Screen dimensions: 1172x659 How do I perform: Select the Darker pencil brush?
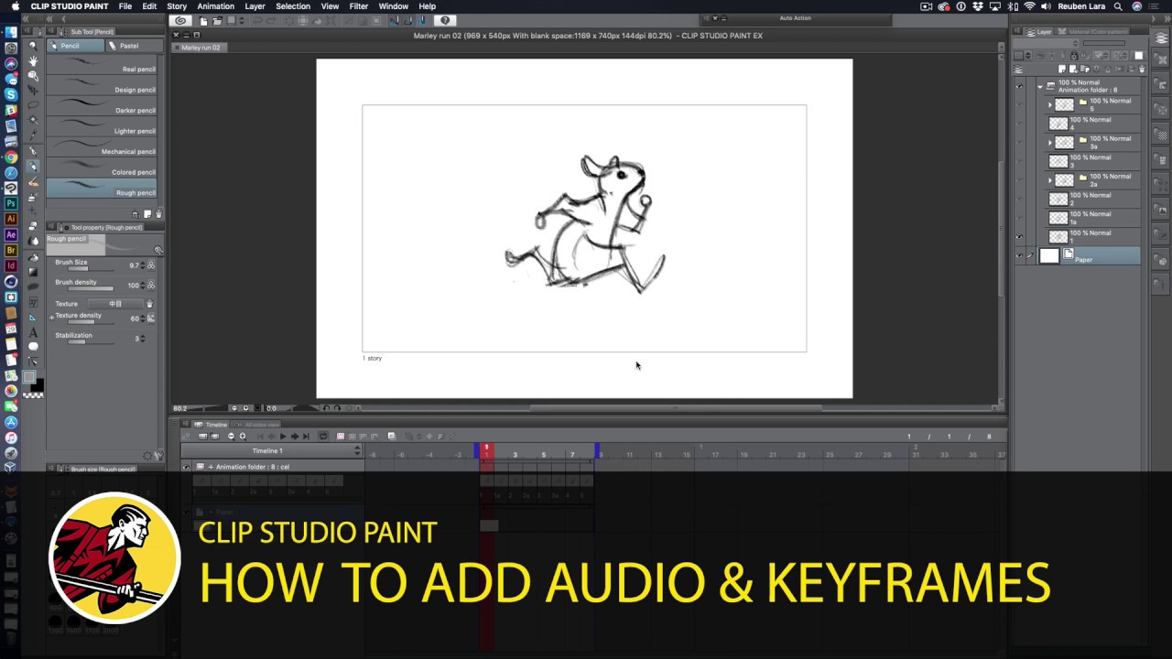pos(102,106)
